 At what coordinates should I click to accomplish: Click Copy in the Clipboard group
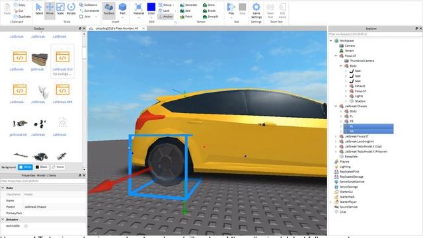click(x=19, y=5)
